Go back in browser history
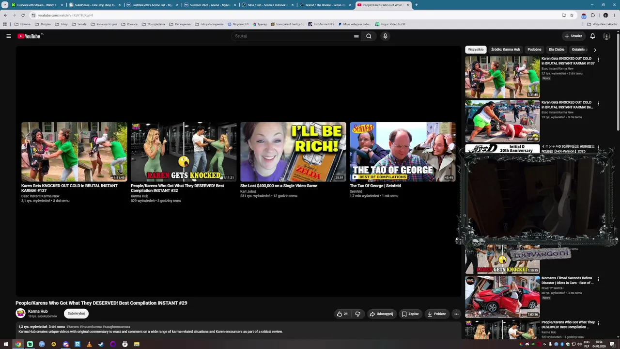The width and height of the screenshot is (620, 349). (5, 15)
